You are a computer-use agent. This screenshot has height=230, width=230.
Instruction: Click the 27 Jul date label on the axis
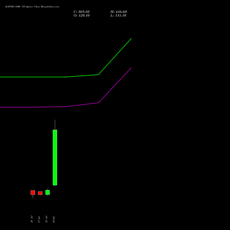pos(39,219)
